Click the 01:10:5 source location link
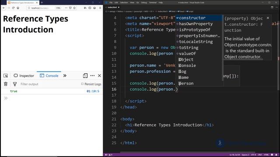 pos(93,91)
